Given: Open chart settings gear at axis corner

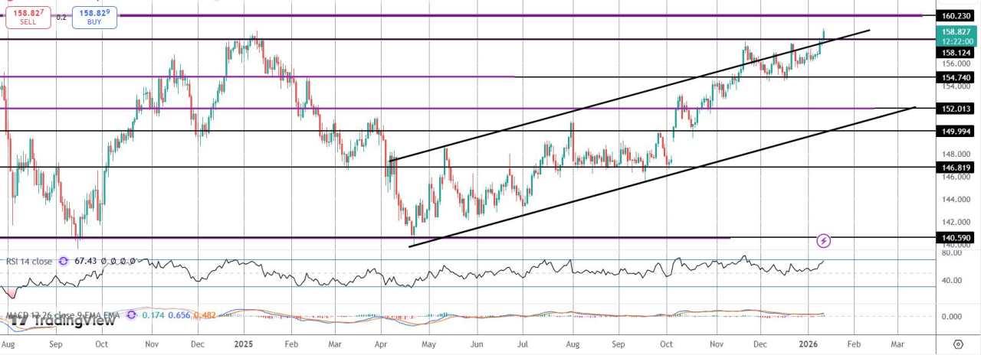Looking at the screenshot, I should click(x=957, y=344).
